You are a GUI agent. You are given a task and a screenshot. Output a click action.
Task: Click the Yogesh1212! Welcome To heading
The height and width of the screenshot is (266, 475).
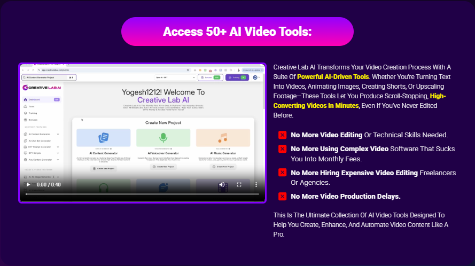163,92
